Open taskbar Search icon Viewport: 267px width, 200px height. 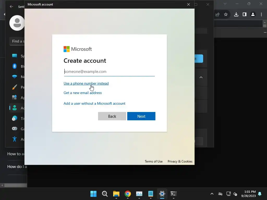click(105, 194)
